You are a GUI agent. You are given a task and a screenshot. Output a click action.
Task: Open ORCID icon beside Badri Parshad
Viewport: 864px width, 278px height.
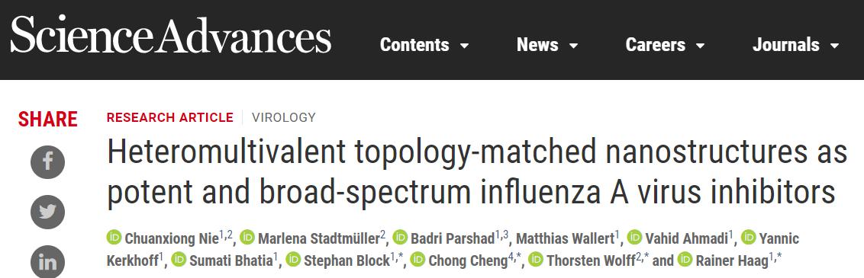[400, 238]
